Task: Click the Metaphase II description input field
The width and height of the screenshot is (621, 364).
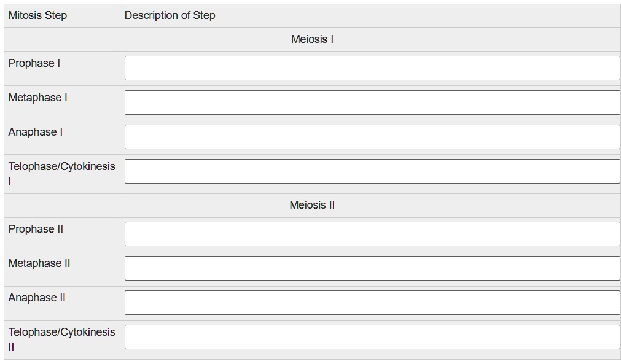Action: pos(372,268)
